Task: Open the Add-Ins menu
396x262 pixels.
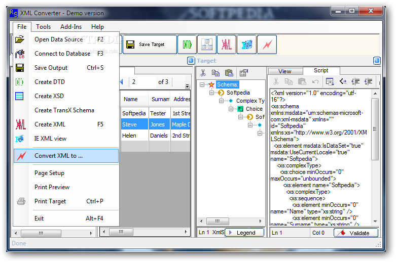Action: [x=71, y=27]
